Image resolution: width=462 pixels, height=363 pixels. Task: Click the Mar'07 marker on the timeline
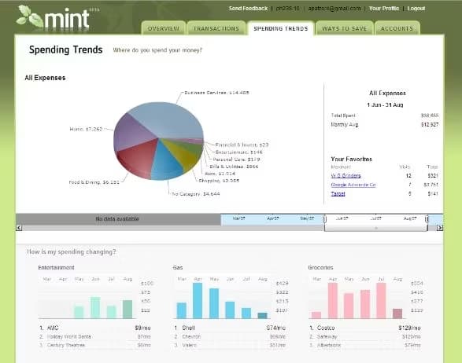[238, 218]
